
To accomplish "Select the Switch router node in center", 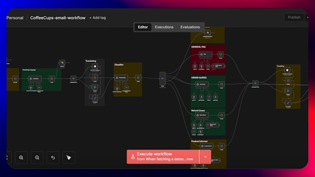I will pos(163,79).
